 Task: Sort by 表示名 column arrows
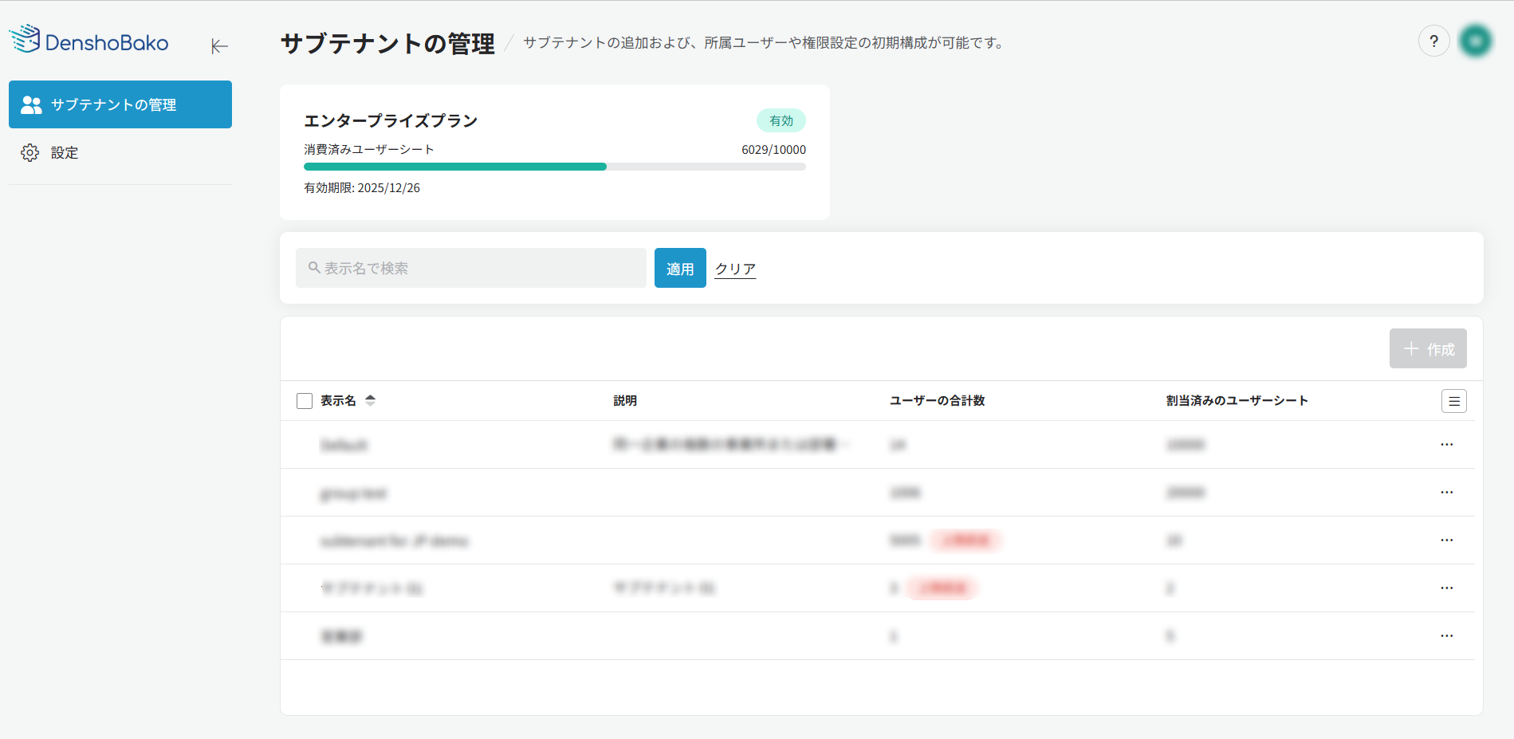coord(370,400)
